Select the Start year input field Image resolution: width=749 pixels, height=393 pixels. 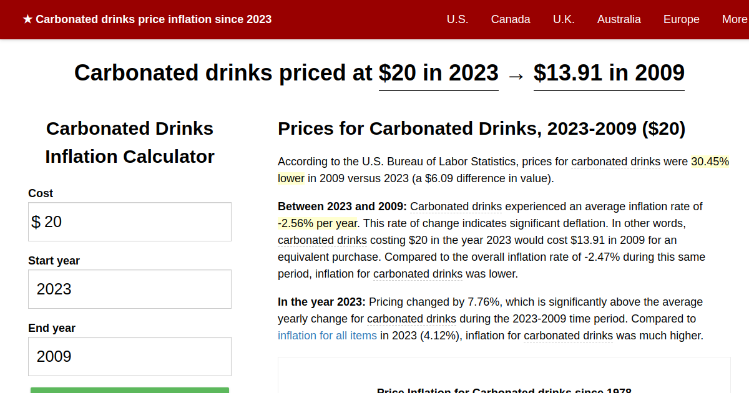[x=129, y=289]
